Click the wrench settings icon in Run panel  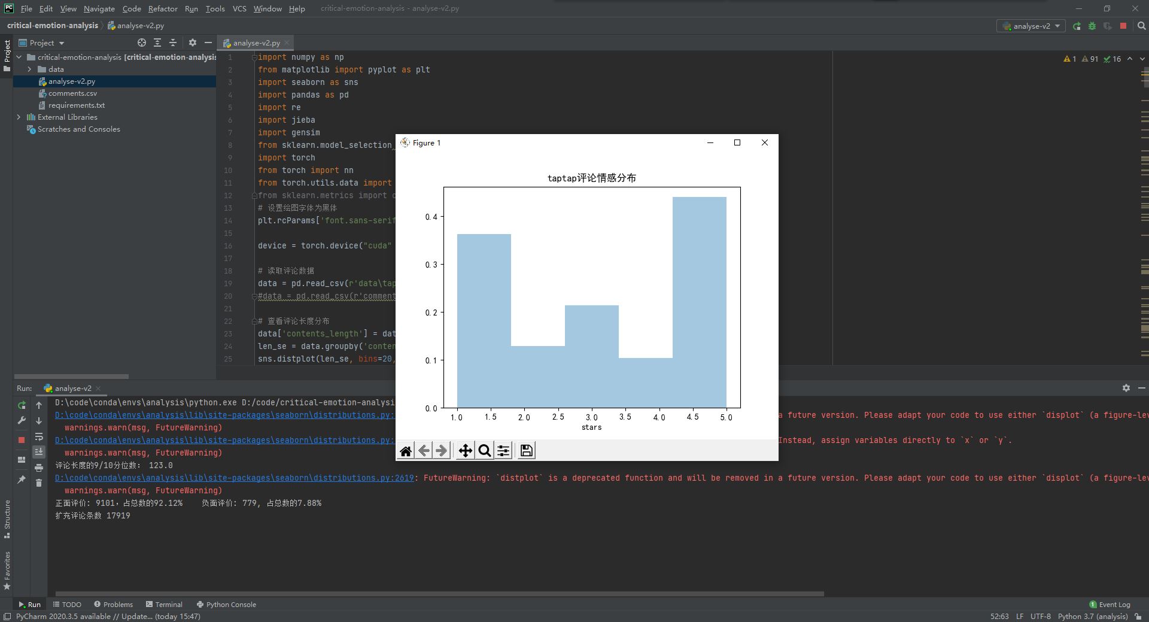pos(22,420)
